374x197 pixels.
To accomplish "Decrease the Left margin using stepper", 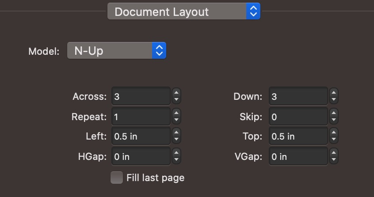I will 176,140.
